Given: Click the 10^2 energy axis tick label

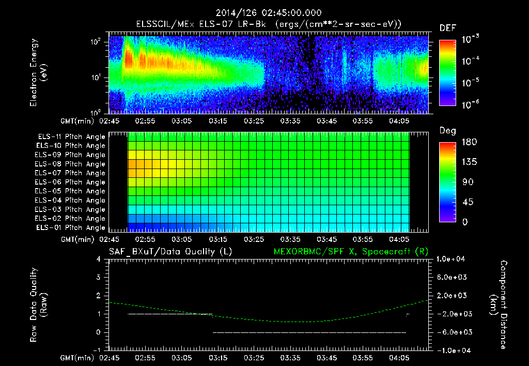Looking at the screenshot, I should point(96,42).
